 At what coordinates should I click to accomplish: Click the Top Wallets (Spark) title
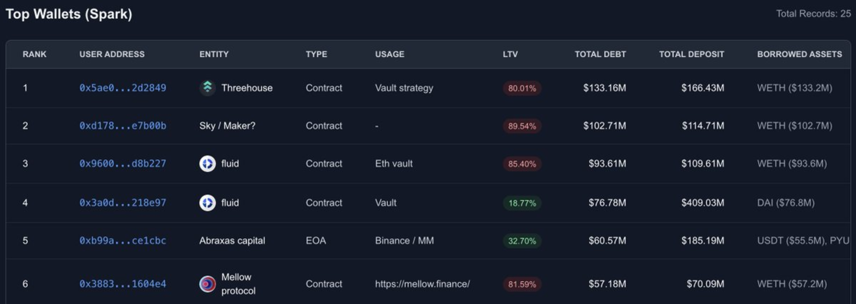click(68, 13)
